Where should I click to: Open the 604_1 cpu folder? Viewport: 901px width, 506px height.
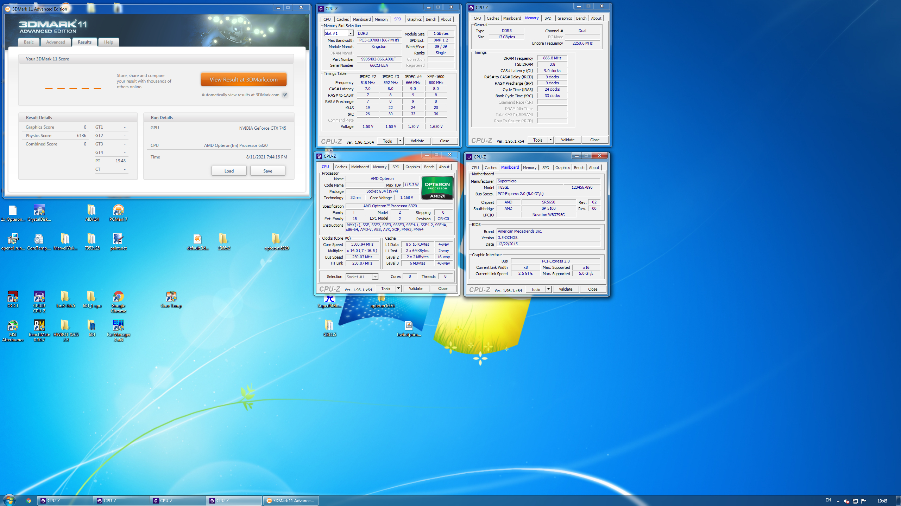click(x=92, y=299)
